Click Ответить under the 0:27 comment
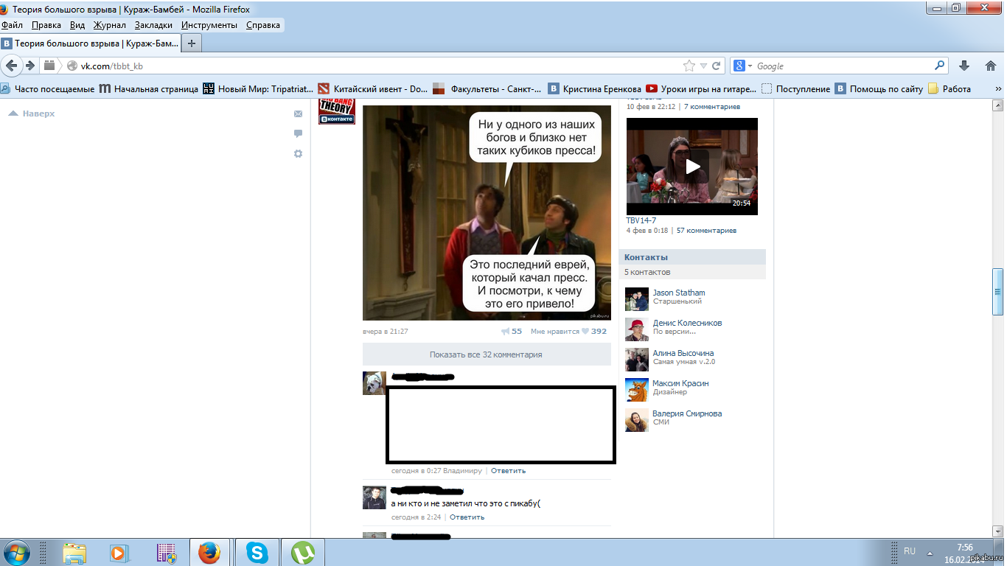The image size is (1007, 566). click(x=508, y=471)
